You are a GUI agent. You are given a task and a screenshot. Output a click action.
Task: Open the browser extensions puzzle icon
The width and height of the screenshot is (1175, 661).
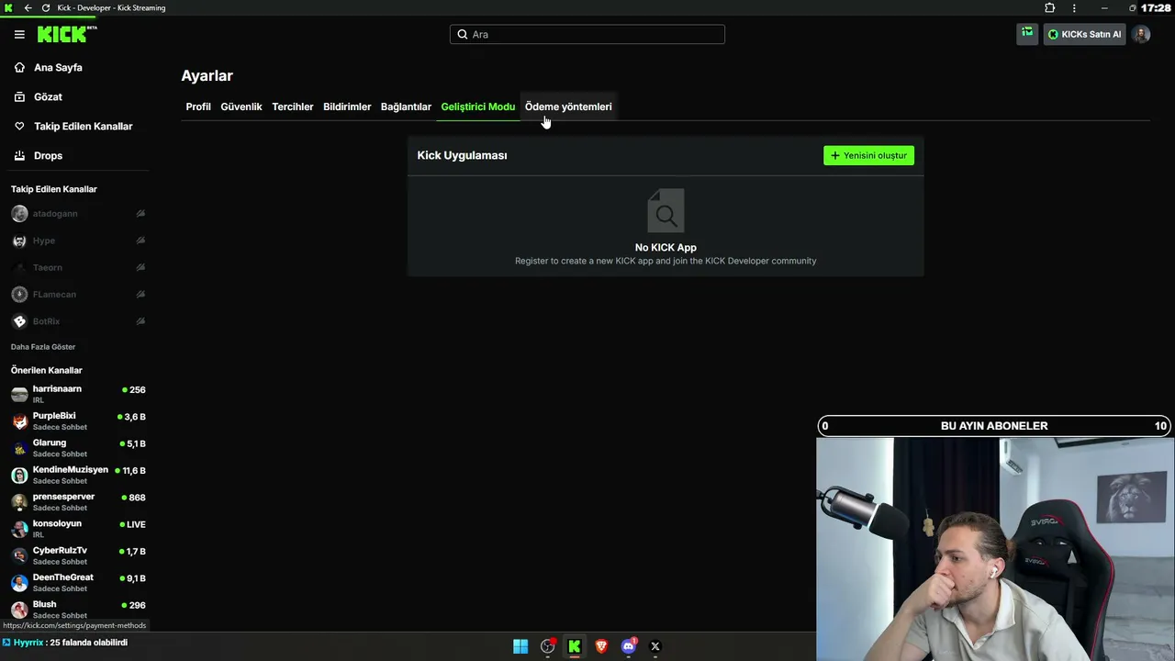[1050, 8]
